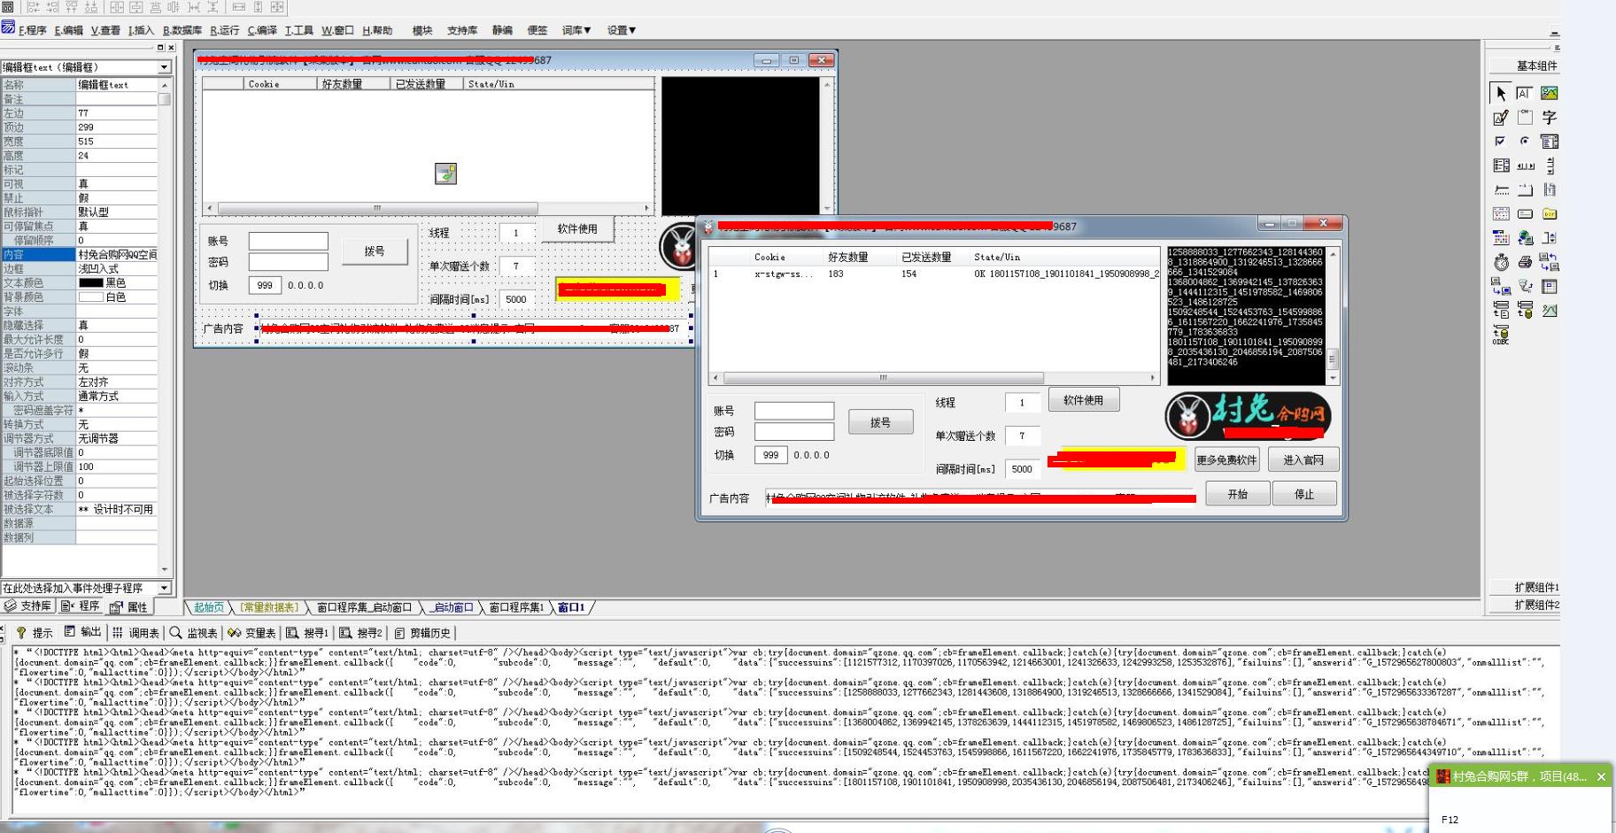
Task: Select the non-visual component placed in design list
Action: click(x=445, y=174)
